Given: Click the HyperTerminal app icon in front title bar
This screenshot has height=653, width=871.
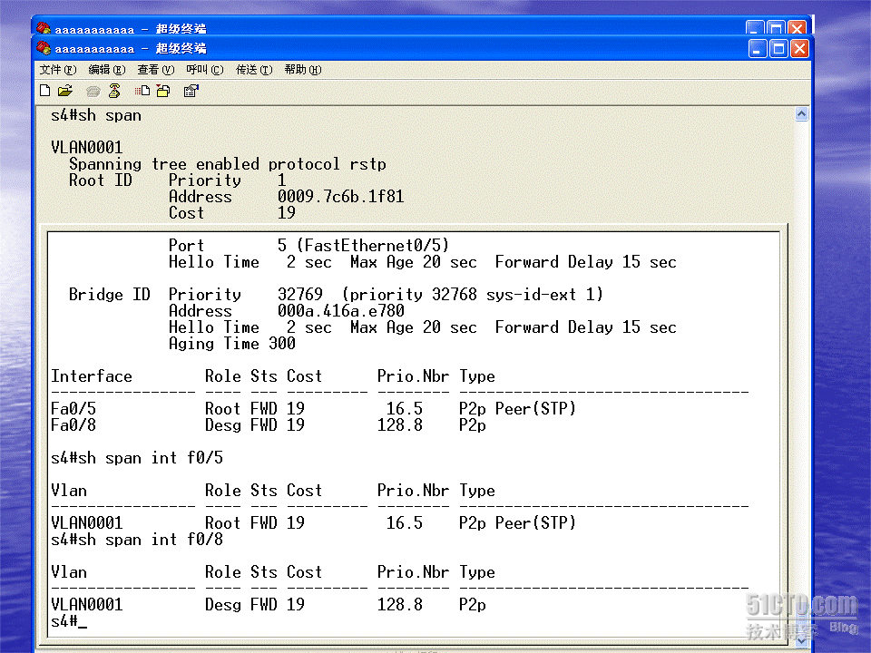Looking at the screenshot, I should (x=44, y=48).
